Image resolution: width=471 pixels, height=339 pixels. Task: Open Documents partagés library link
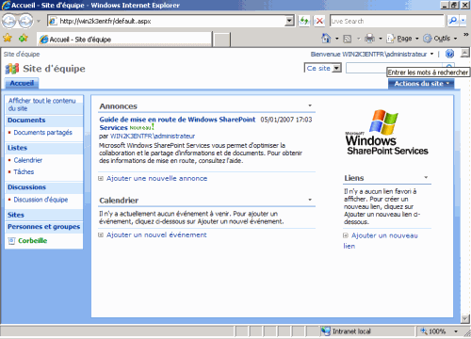[x=43, y=133]
